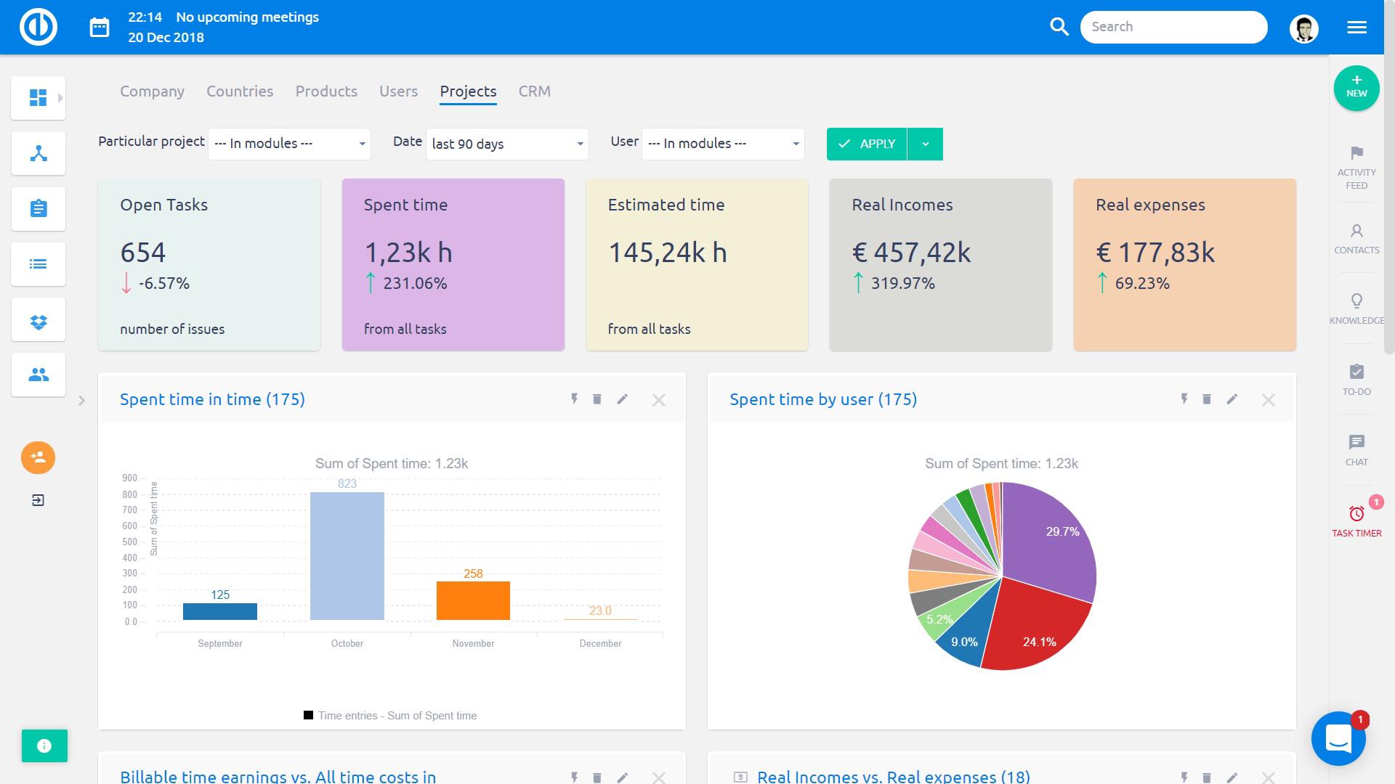Open the arrow next to Apply button
The height and width of the screenshot is (784, 1395).
coord(925,144)
